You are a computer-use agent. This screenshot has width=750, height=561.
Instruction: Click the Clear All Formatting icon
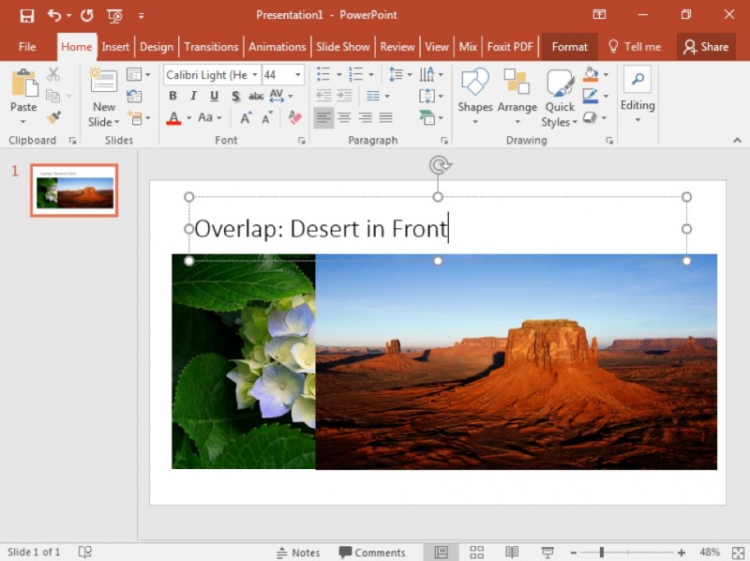(295, 117)
